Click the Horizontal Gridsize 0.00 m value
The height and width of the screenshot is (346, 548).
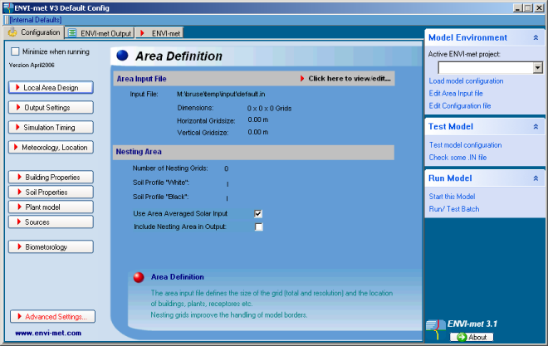tap(258, 120)
